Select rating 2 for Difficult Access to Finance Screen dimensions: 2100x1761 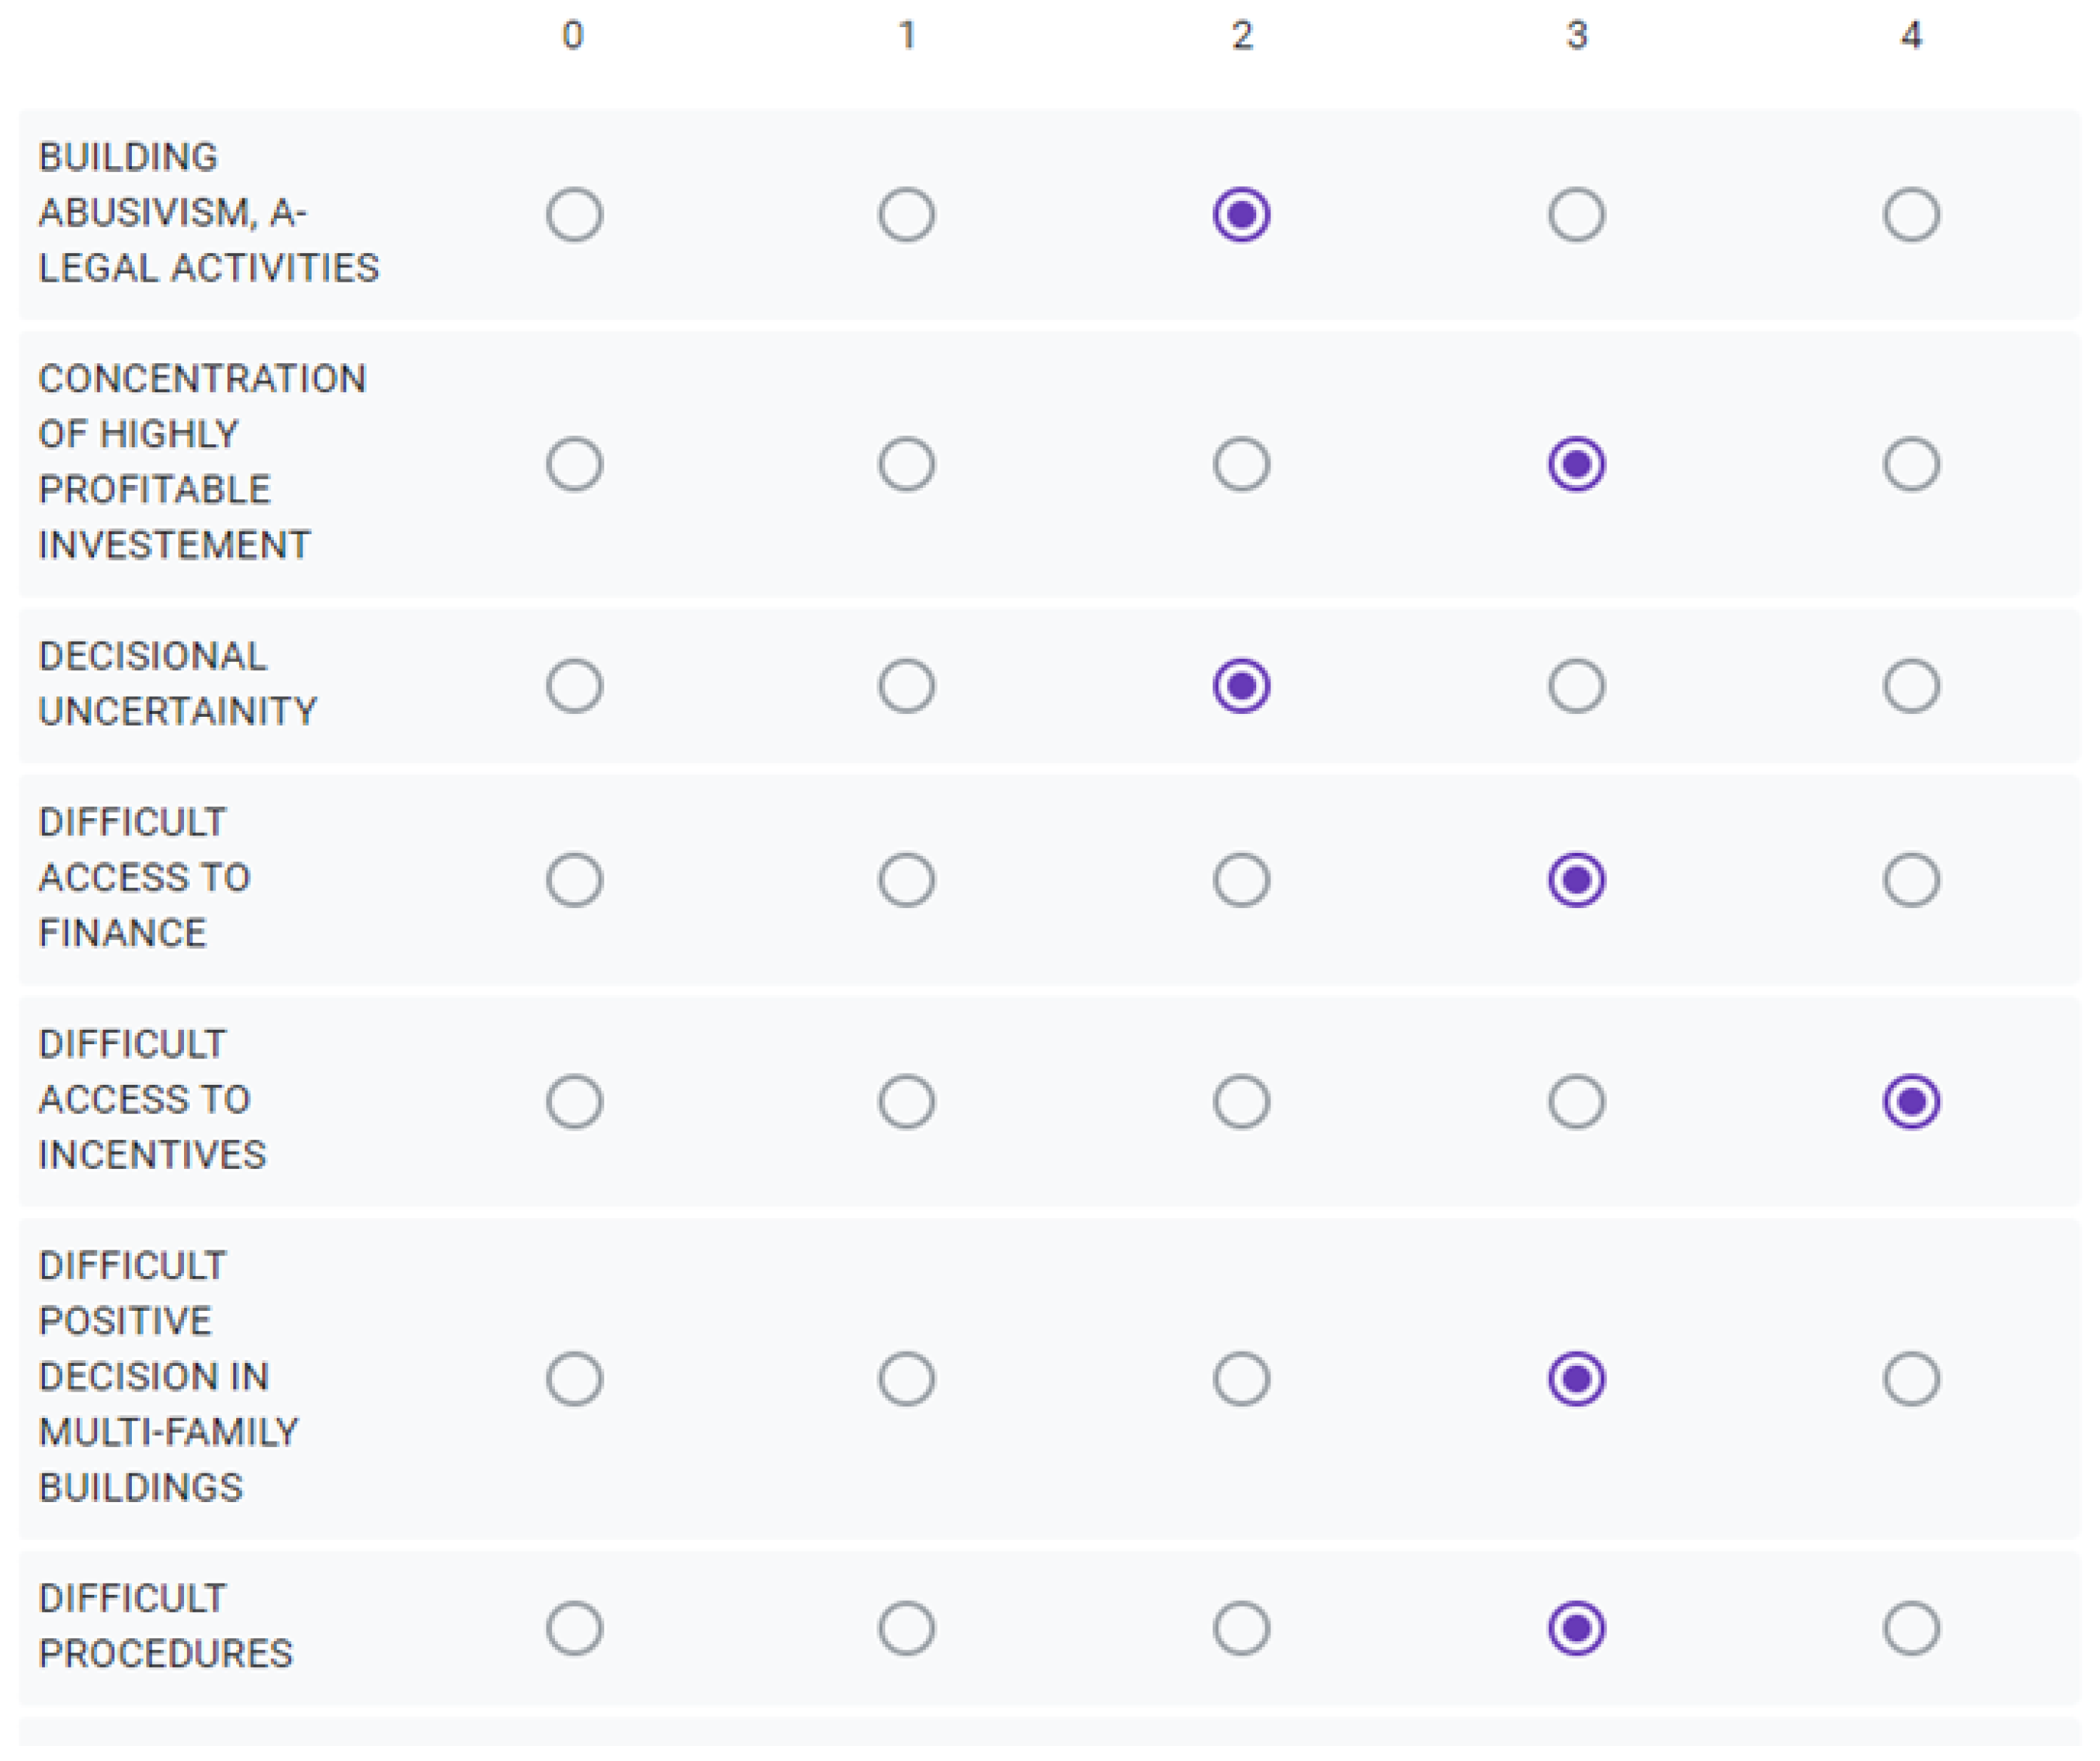1241,881
